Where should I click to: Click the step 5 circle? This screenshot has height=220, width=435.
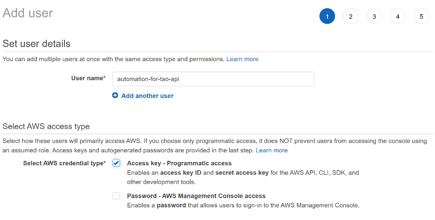[421, 17]
